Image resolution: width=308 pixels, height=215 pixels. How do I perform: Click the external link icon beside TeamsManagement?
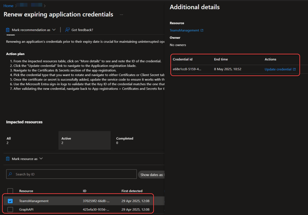tap(202, 30)
